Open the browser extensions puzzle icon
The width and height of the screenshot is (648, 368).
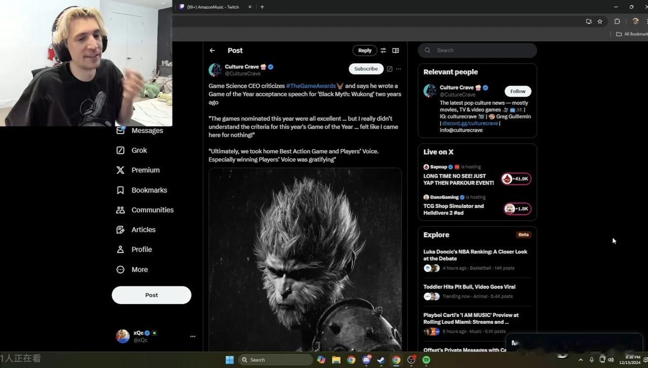[x=617, y=21]
